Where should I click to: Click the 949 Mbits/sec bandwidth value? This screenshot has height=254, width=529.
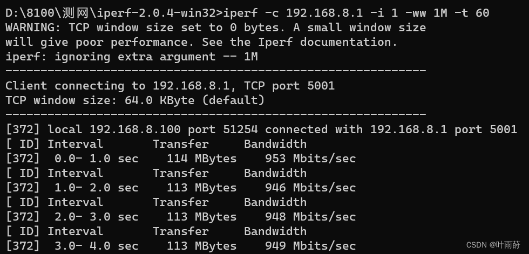(310, 246)
